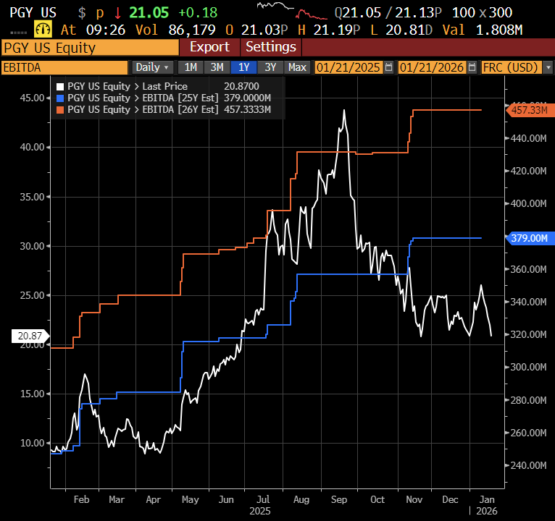Click the PGY US ticker in header
The height and width of the screenshot is (521, 555).
33,13
